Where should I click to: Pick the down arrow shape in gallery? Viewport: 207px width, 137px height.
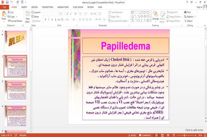point(145,16)
